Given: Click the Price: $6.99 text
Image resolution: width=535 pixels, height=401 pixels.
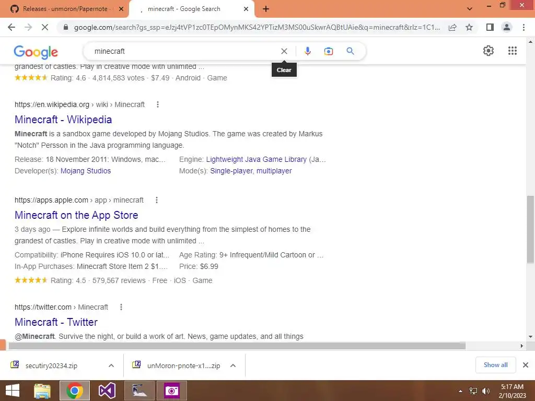Looking at the screenshot, I should (x=199, y=266).
